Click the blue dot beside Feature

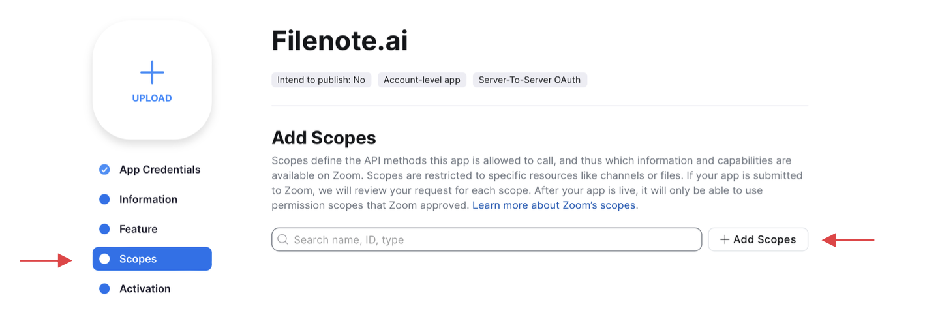(x=104, y=229)
